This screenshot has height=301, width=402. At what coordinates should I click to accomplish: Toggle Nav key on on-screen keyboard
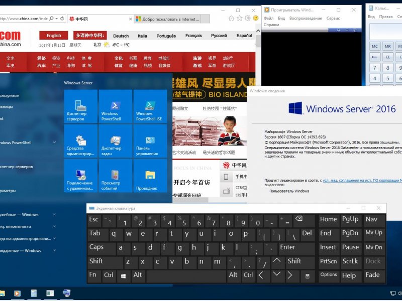coord(374,220)
